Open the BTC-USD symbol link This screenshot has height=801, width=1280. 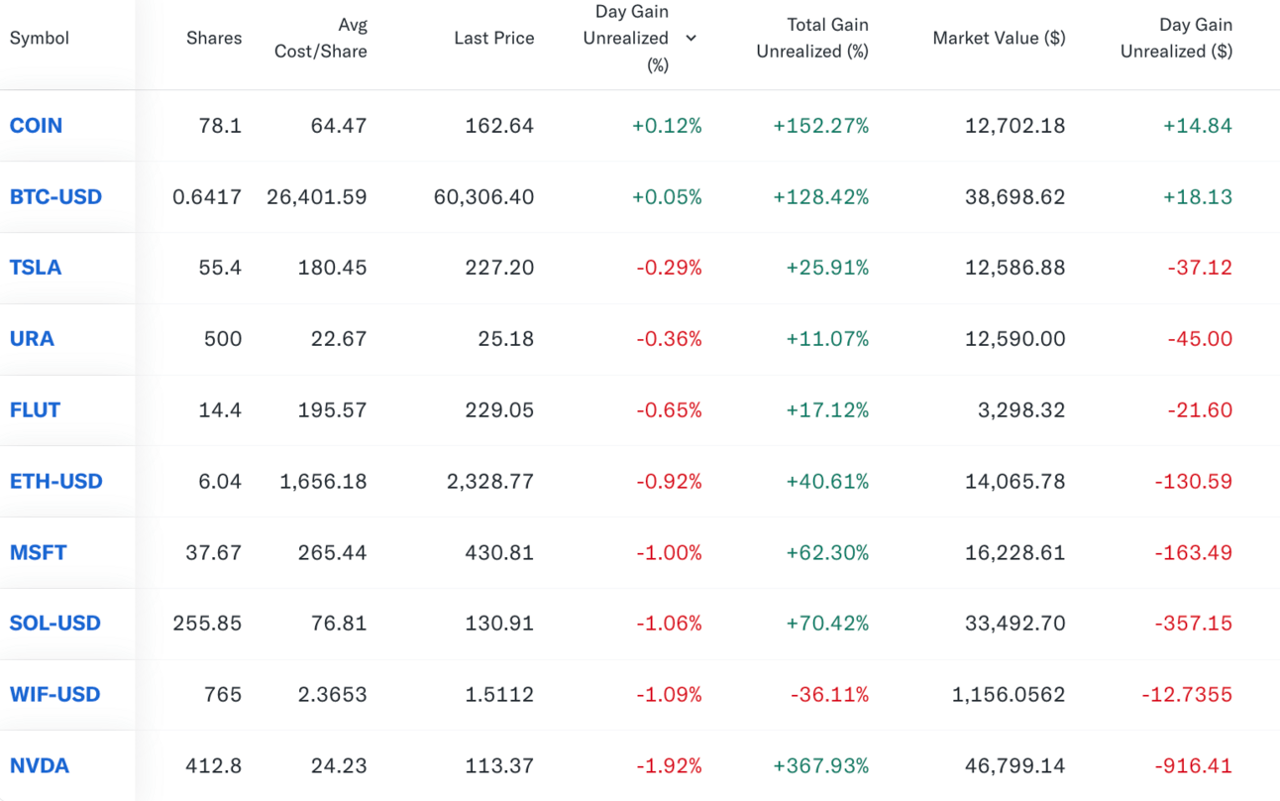click(x=55, y=197)
